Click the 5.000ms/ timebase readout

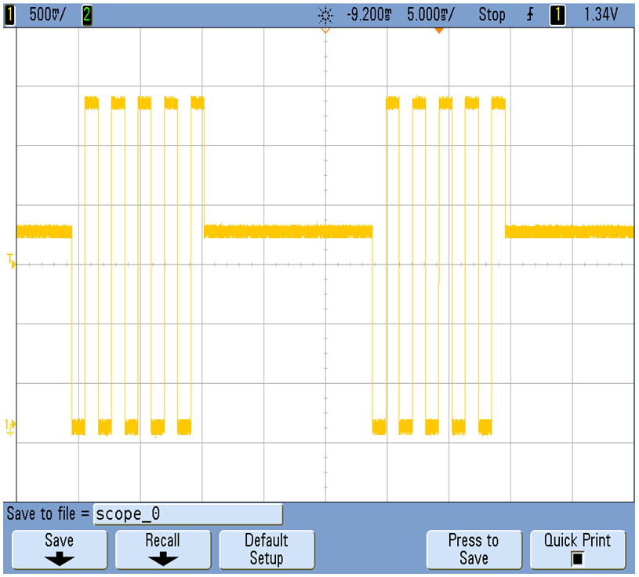(434, 15)
